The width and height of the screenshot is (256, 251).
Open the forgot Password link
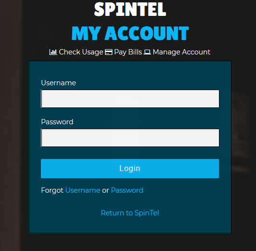click(127, 190)
